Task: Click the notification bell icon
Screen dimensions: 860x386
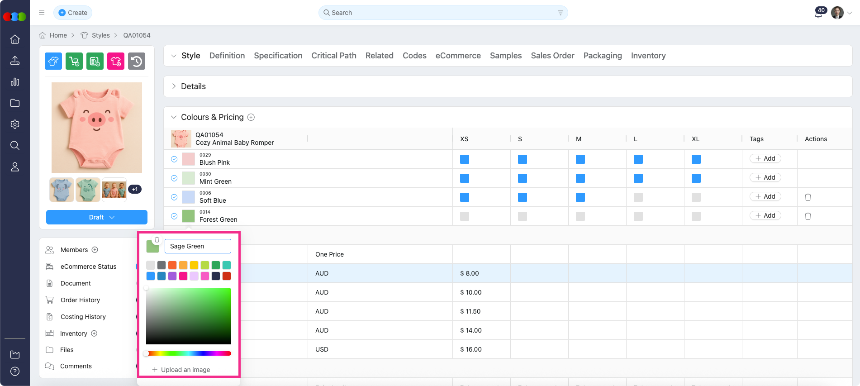Action: pos(818,14)
